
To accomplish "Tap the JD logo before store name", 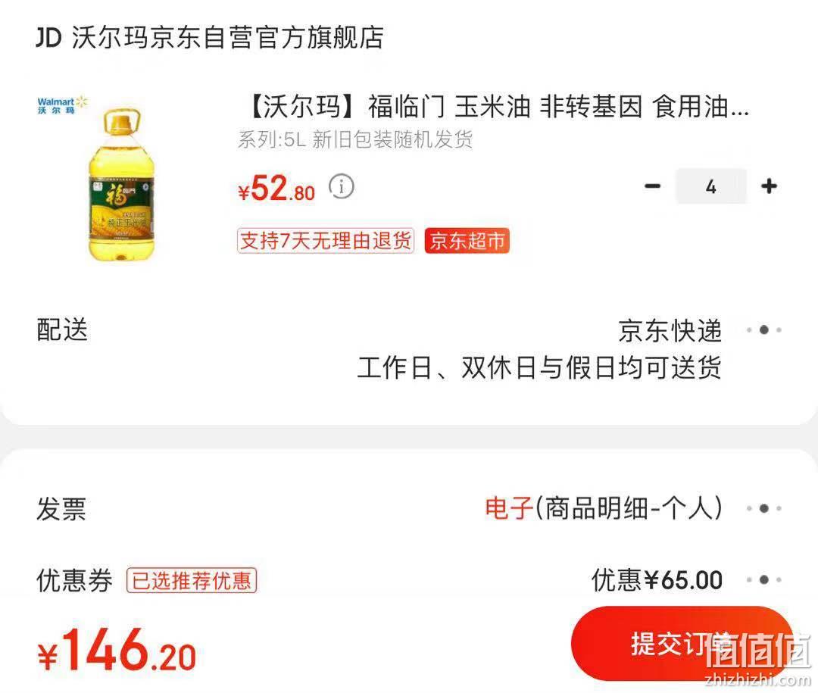I will click(48, 38).
